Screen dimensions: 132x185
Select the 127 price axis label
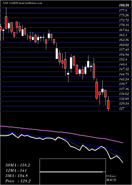(x=122, y=109)
